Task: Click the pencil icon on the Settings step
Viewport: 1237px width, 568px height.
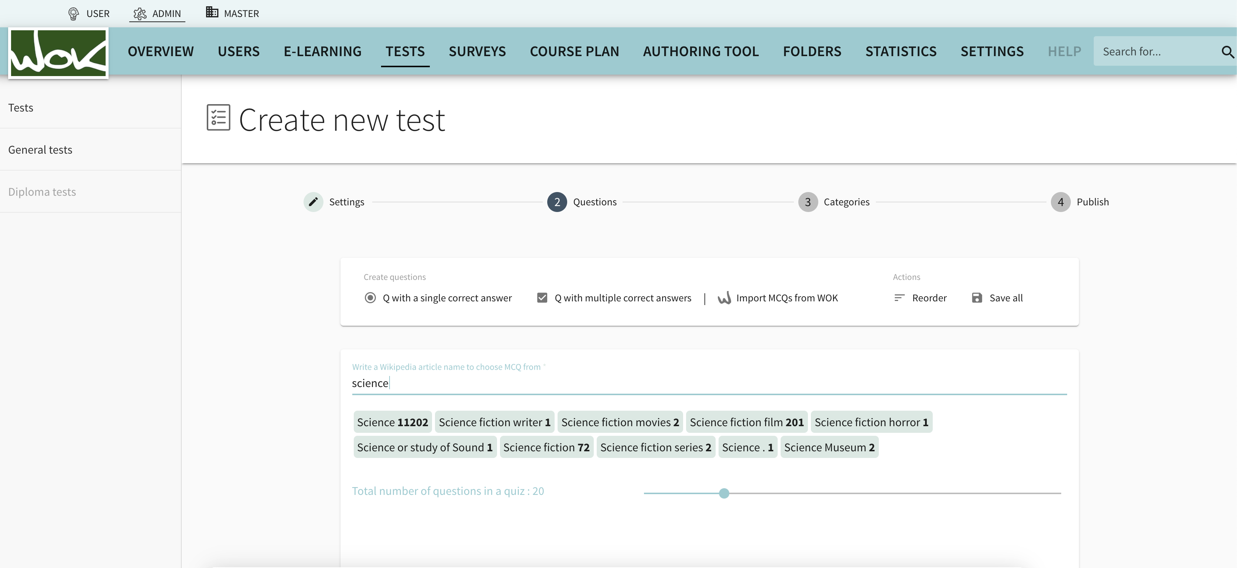Action: coord(313,202)
